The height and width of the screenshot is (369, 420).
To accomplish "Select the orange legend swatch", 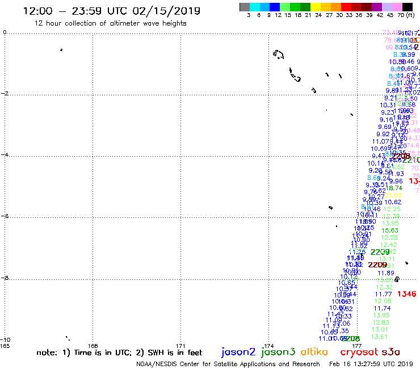I will 335,7.
